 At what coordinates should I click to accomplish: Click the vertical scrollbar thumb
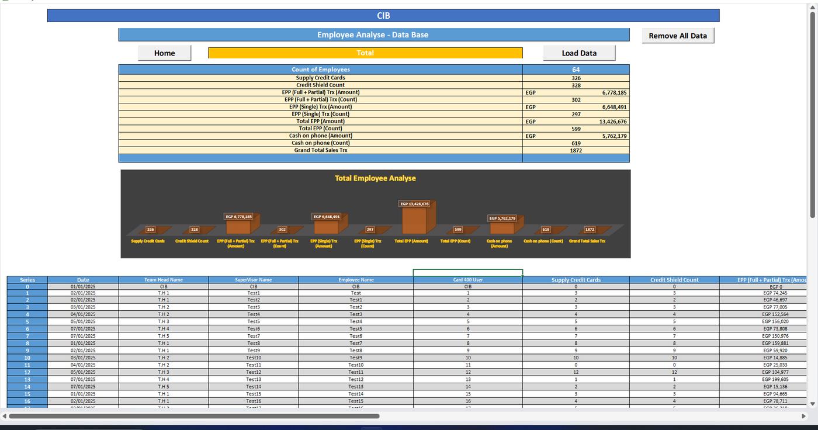coord(812,114)
